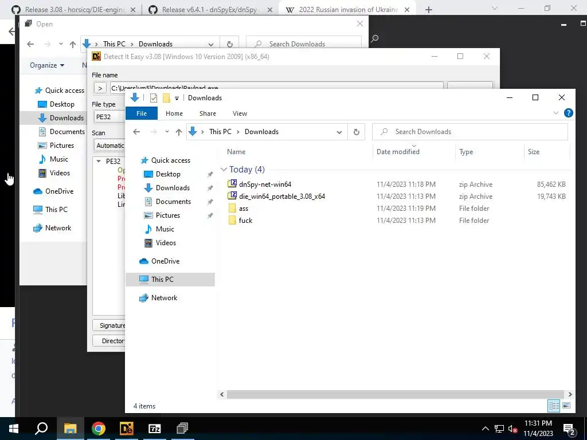Screen dimensions: 587x440
Task: Click the Properties icon in quick access toolbar
Action: click(154, 98)
